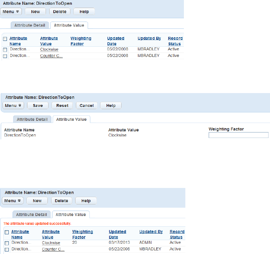Viewport: 270px width, 254px height.
Task: Sort topmost list by Updated Date header
Action: click(116, 41)
